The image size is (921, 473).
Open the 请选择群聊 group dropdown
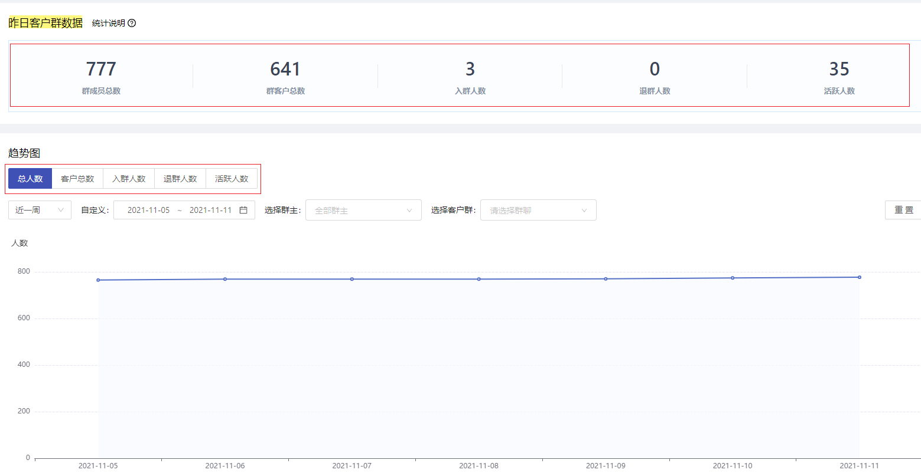point(538,210)
